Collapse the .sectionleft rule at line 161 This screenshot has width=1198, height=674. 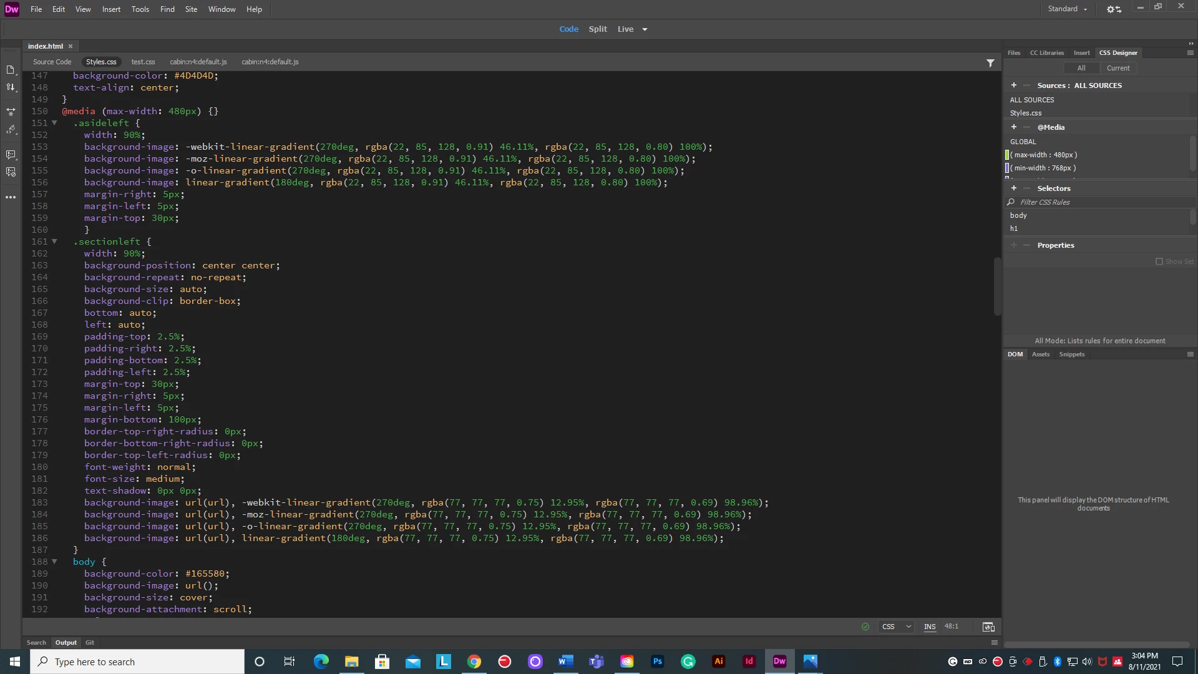(54, 242)
